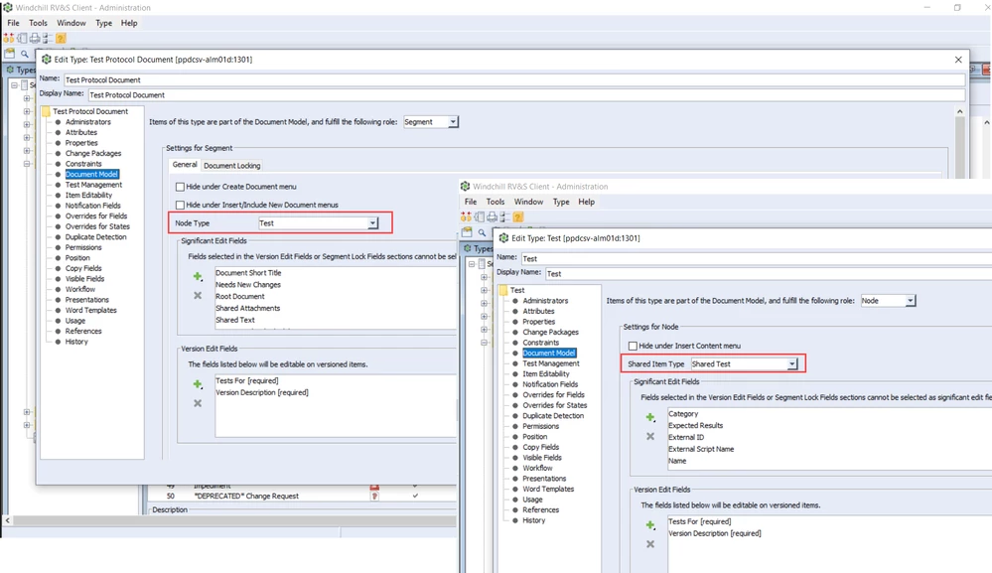
Task: Select the DEPRECATED Change Request row
Action: [x=302, y=496]
